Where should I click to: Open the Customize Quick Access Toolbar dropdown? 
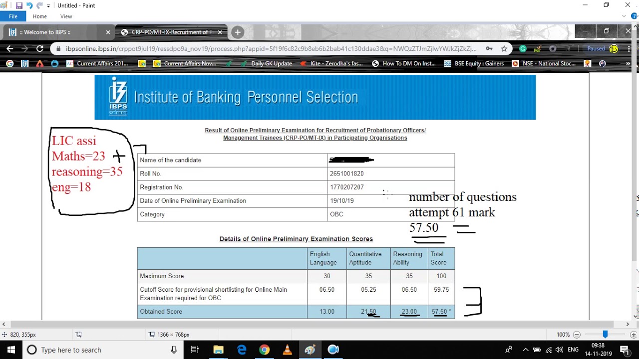(x=48, y=5)
